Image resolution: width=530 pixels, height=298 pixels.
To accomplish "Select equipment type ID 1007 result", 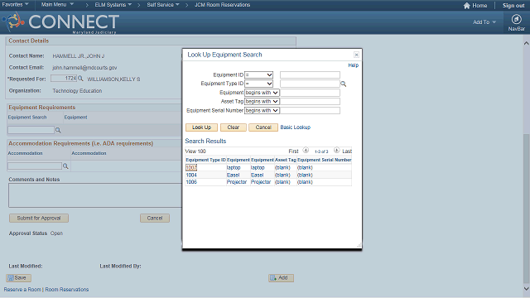I will coord(191,167).
